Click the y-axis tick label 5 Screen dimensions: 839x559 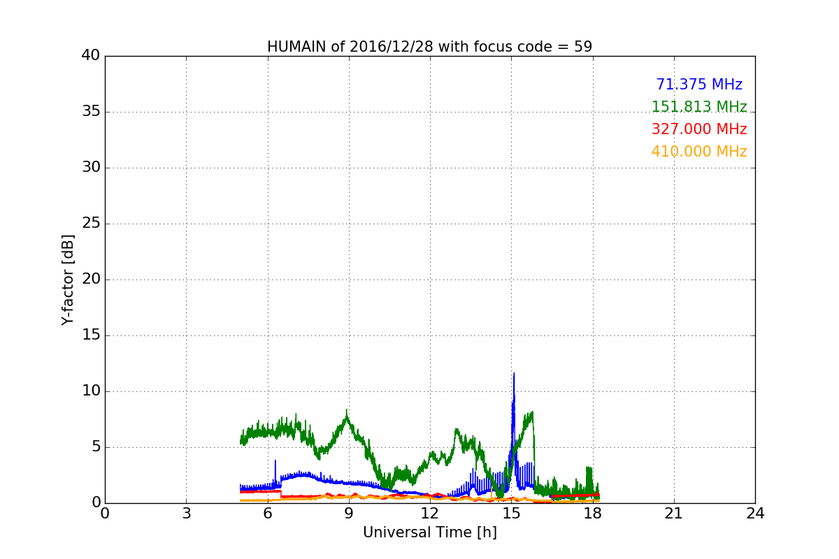[x=95, y=447]
